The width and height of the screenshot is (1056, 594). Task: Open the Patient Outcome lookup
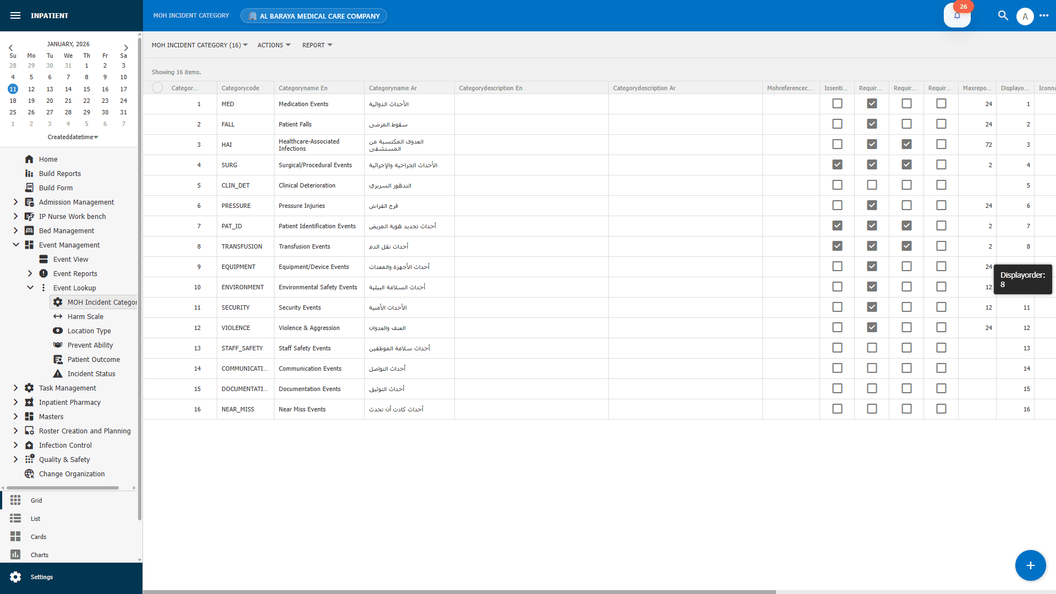(x=94, y=359)
